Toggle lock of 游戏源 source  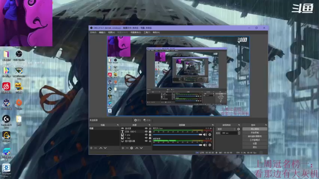(x=150, y=128)
